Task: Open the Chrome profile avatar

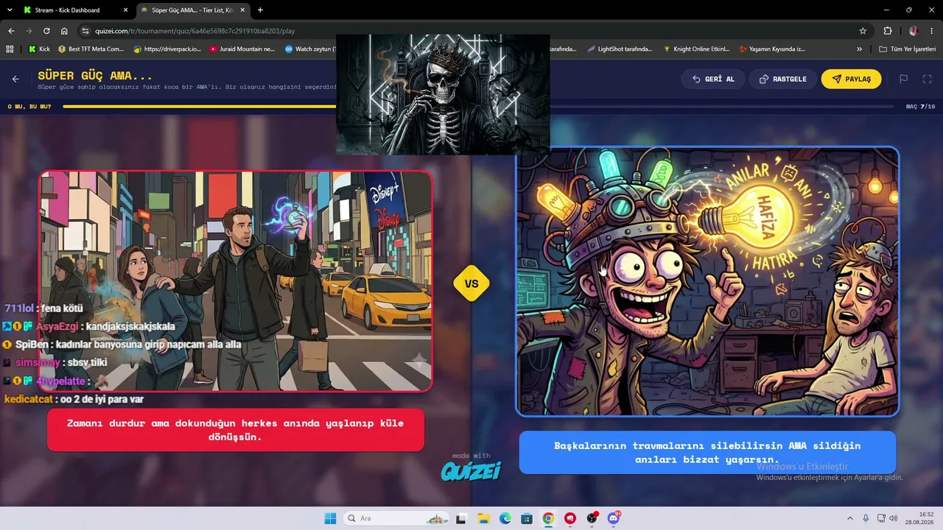Action: 914,31
